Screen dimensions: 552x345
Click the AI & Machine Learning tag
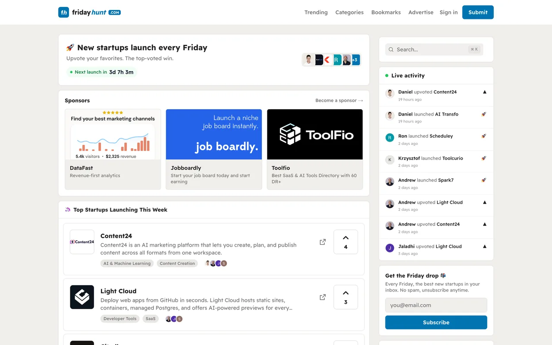coord(127,263)
